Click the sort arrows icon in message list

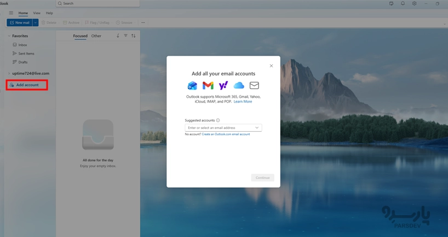click(134, 36)
